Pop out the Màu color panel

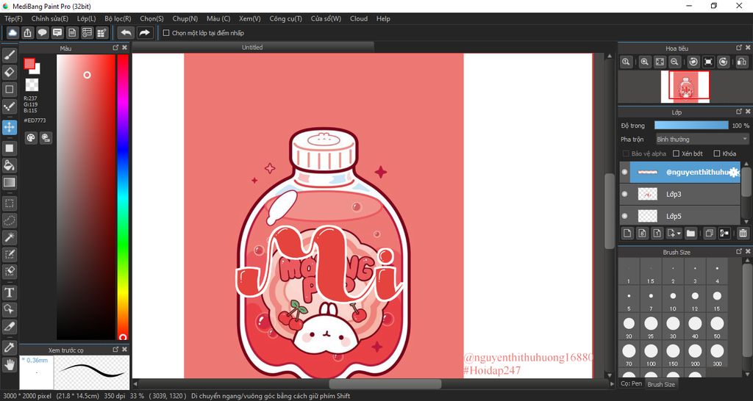pos(115,48)
